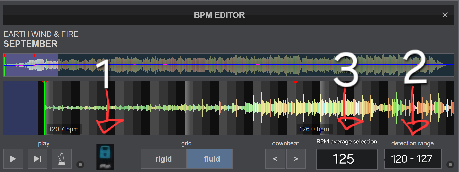Click the BPM average selection field showing 125
This screenshot has width=459, height=172.
click(x=347, y=159)
